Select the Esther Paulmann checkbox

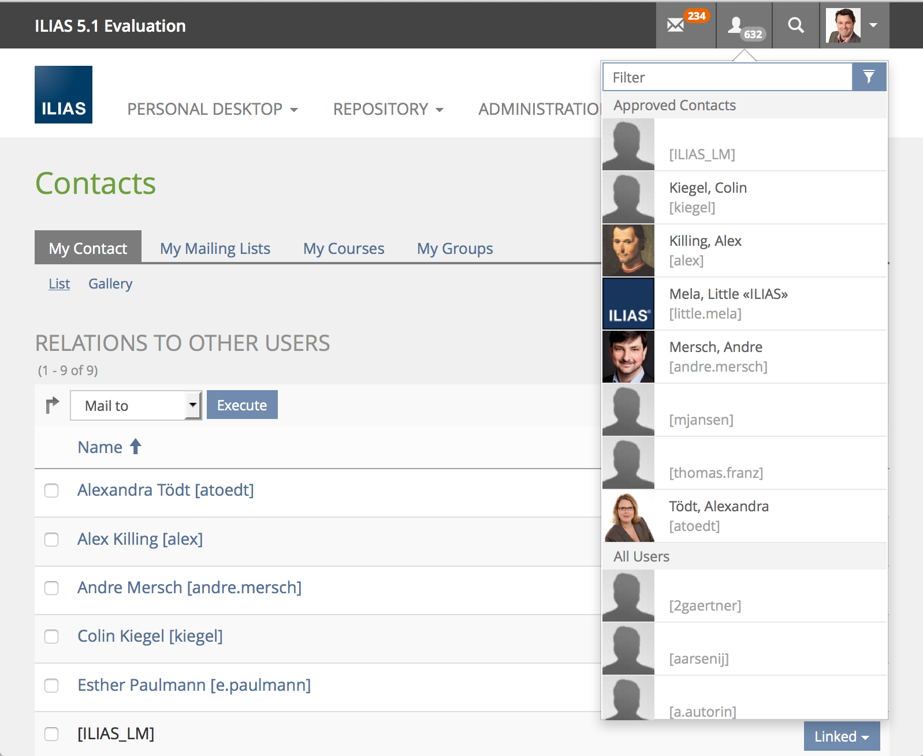coord(52,686)
